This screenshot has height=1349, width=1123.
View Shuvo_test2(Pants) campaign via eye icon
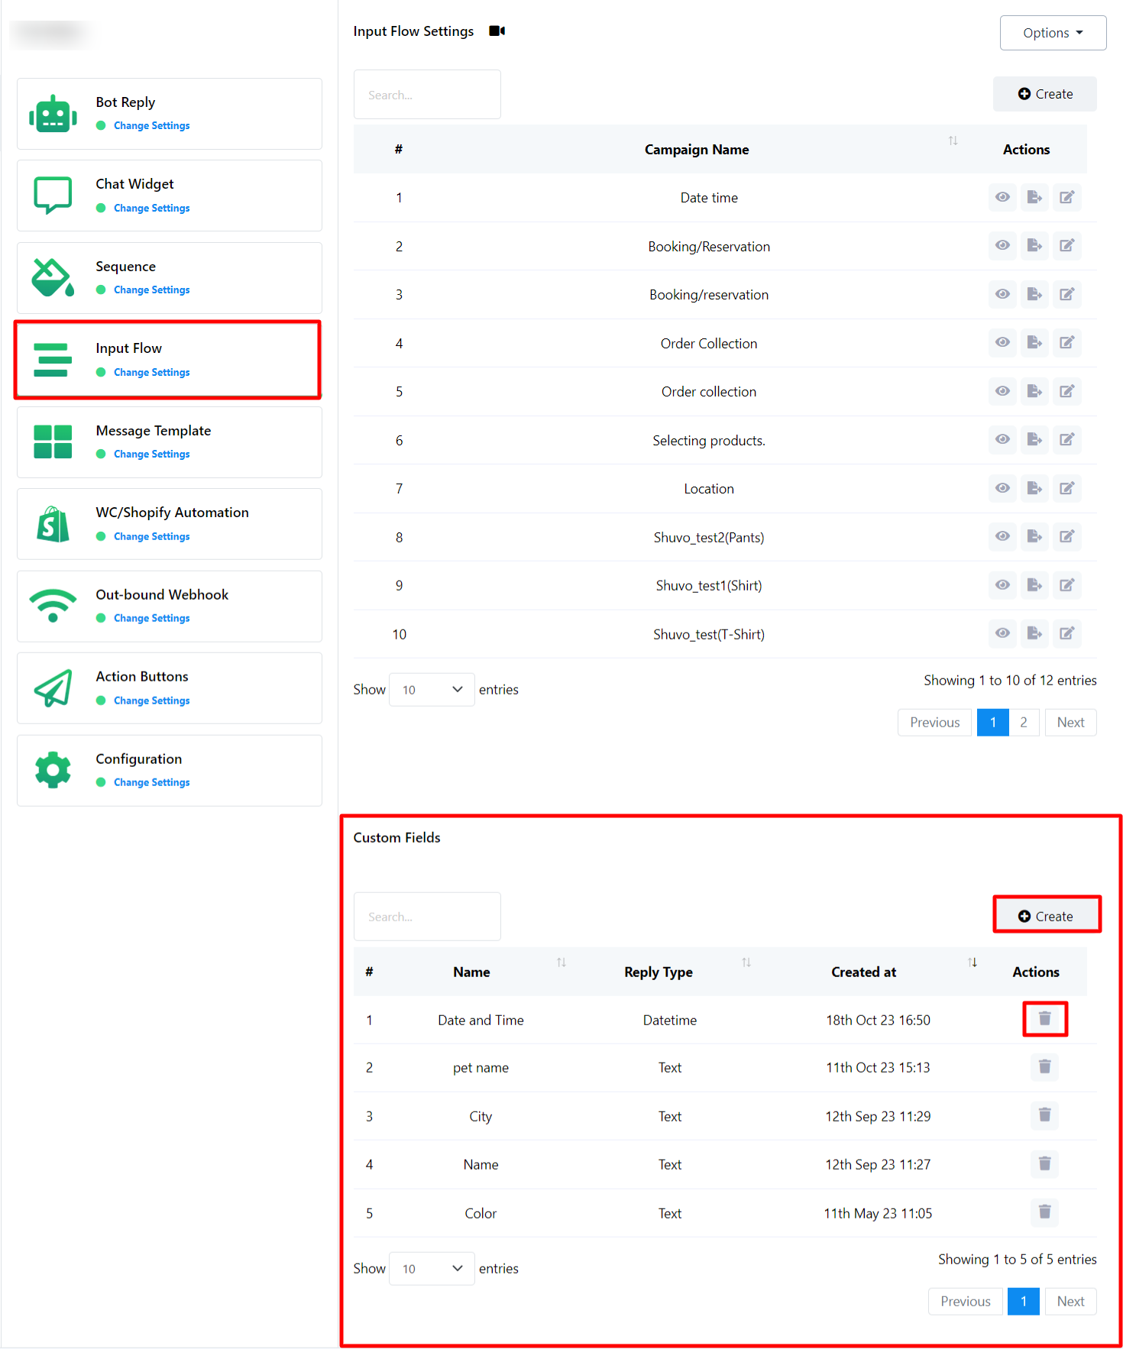pyautogui.click(x=1002, y=537)
